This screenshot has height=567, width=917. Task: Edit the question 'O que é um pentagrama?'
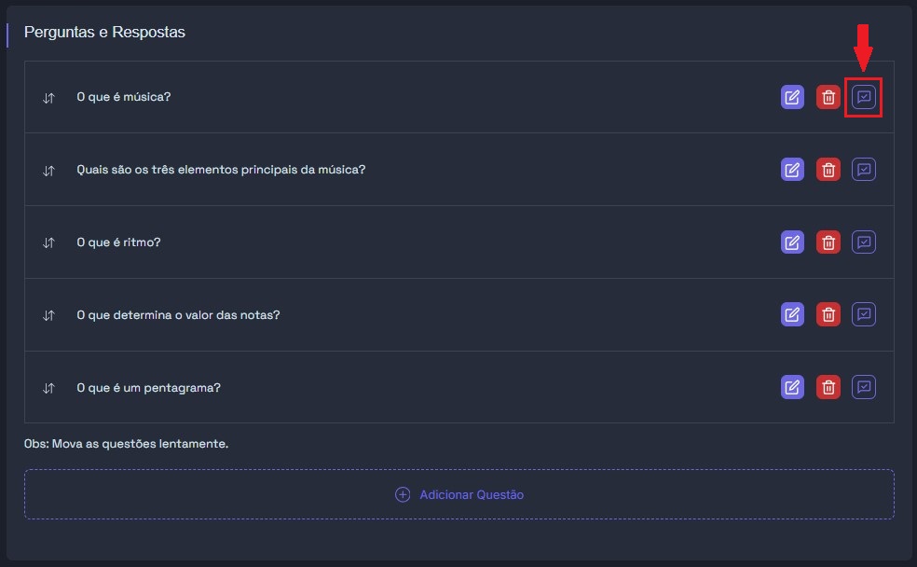click(x=792, y=387)
